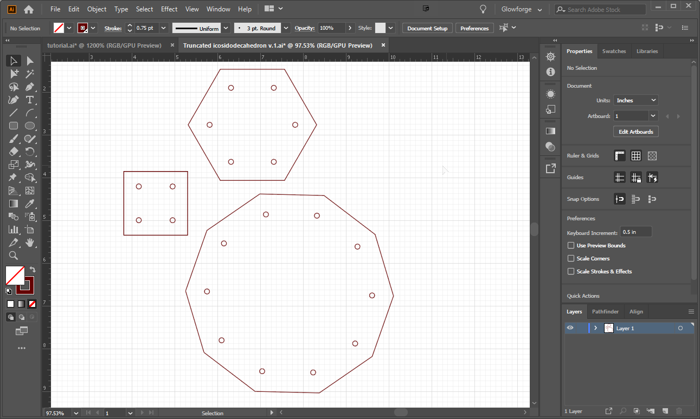Select the Hand tool
Screen dimensions: 700x419
click(30, 243)
